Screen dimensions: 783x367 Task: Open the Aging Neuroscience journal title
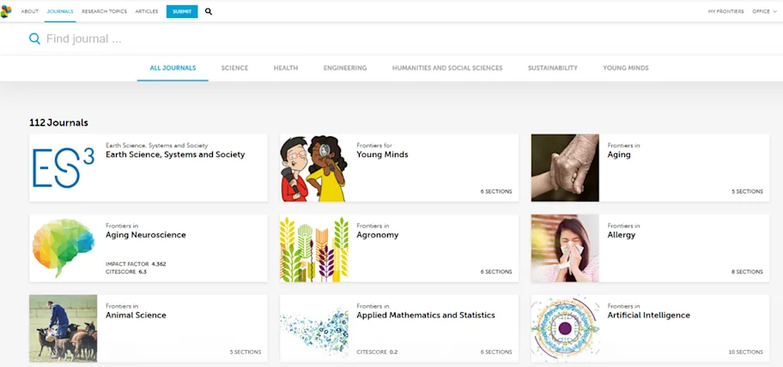(146, 235)
